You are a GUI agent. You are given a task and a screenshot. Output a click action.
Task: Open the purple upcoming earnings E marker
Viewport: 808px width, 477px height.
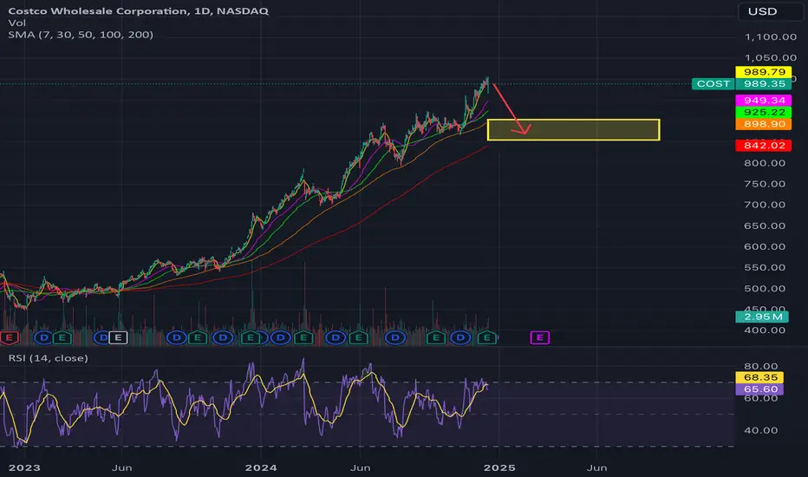click(539, 337)
